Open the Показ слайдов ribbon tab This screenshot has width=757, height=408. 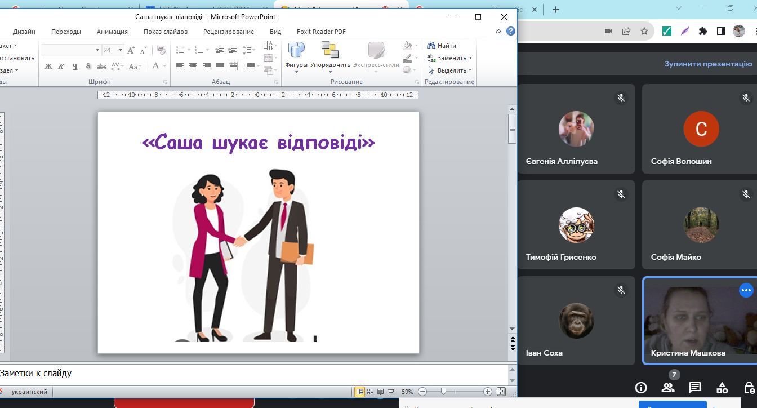166,32
